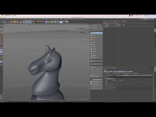Click the blue Cube primitive icon
The image size is (156, 117).
[x=46, y=22]
